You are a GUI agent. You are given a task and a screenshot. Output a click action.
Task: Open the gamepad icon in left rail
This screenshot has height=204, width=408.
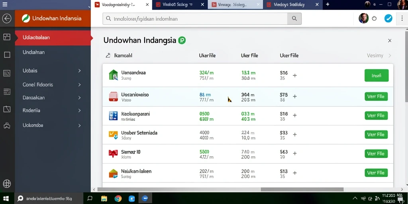pyautogui.click(x=7, y=126)
